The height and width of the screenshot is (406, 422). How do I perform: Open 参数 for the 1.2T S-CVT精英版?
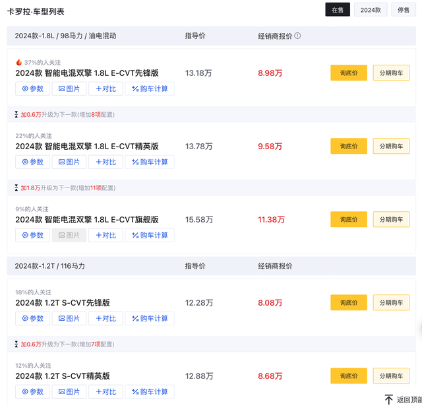click(32, 391)
